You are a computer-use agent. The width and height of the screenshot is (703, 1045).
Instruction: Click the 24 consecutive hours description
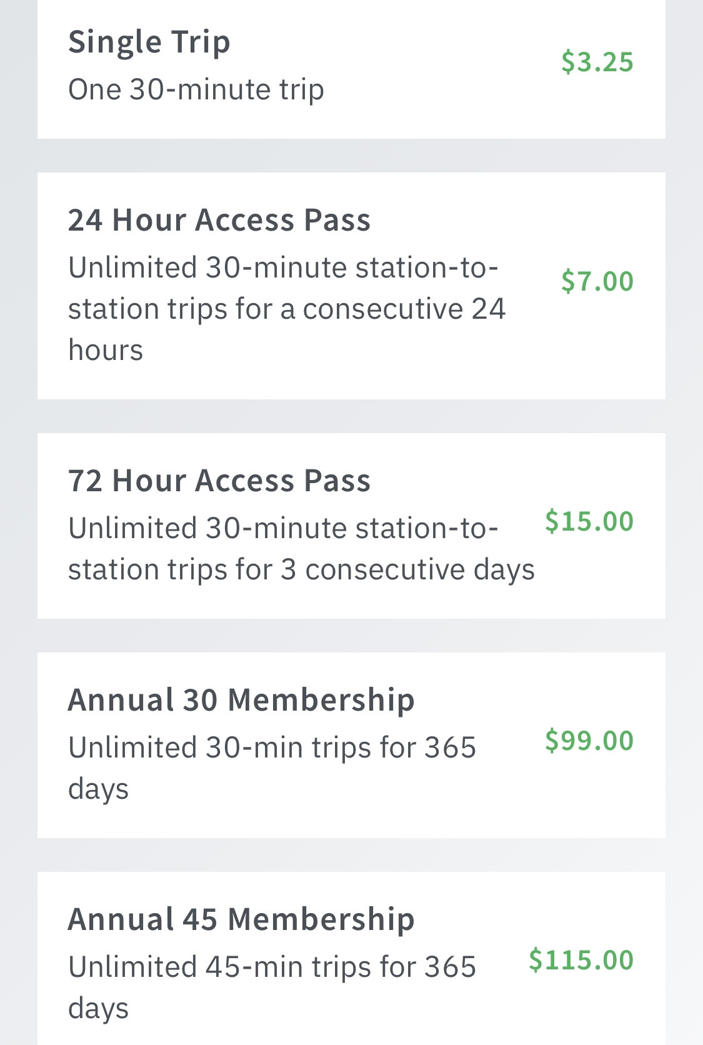(286, 309)
